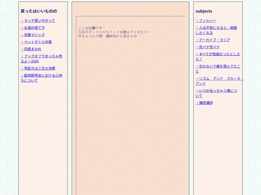This screenshot has width=261, height=195.
Task: Open the 鉱物即売会における心持ちについて link
Action: (x=42, y=78)
